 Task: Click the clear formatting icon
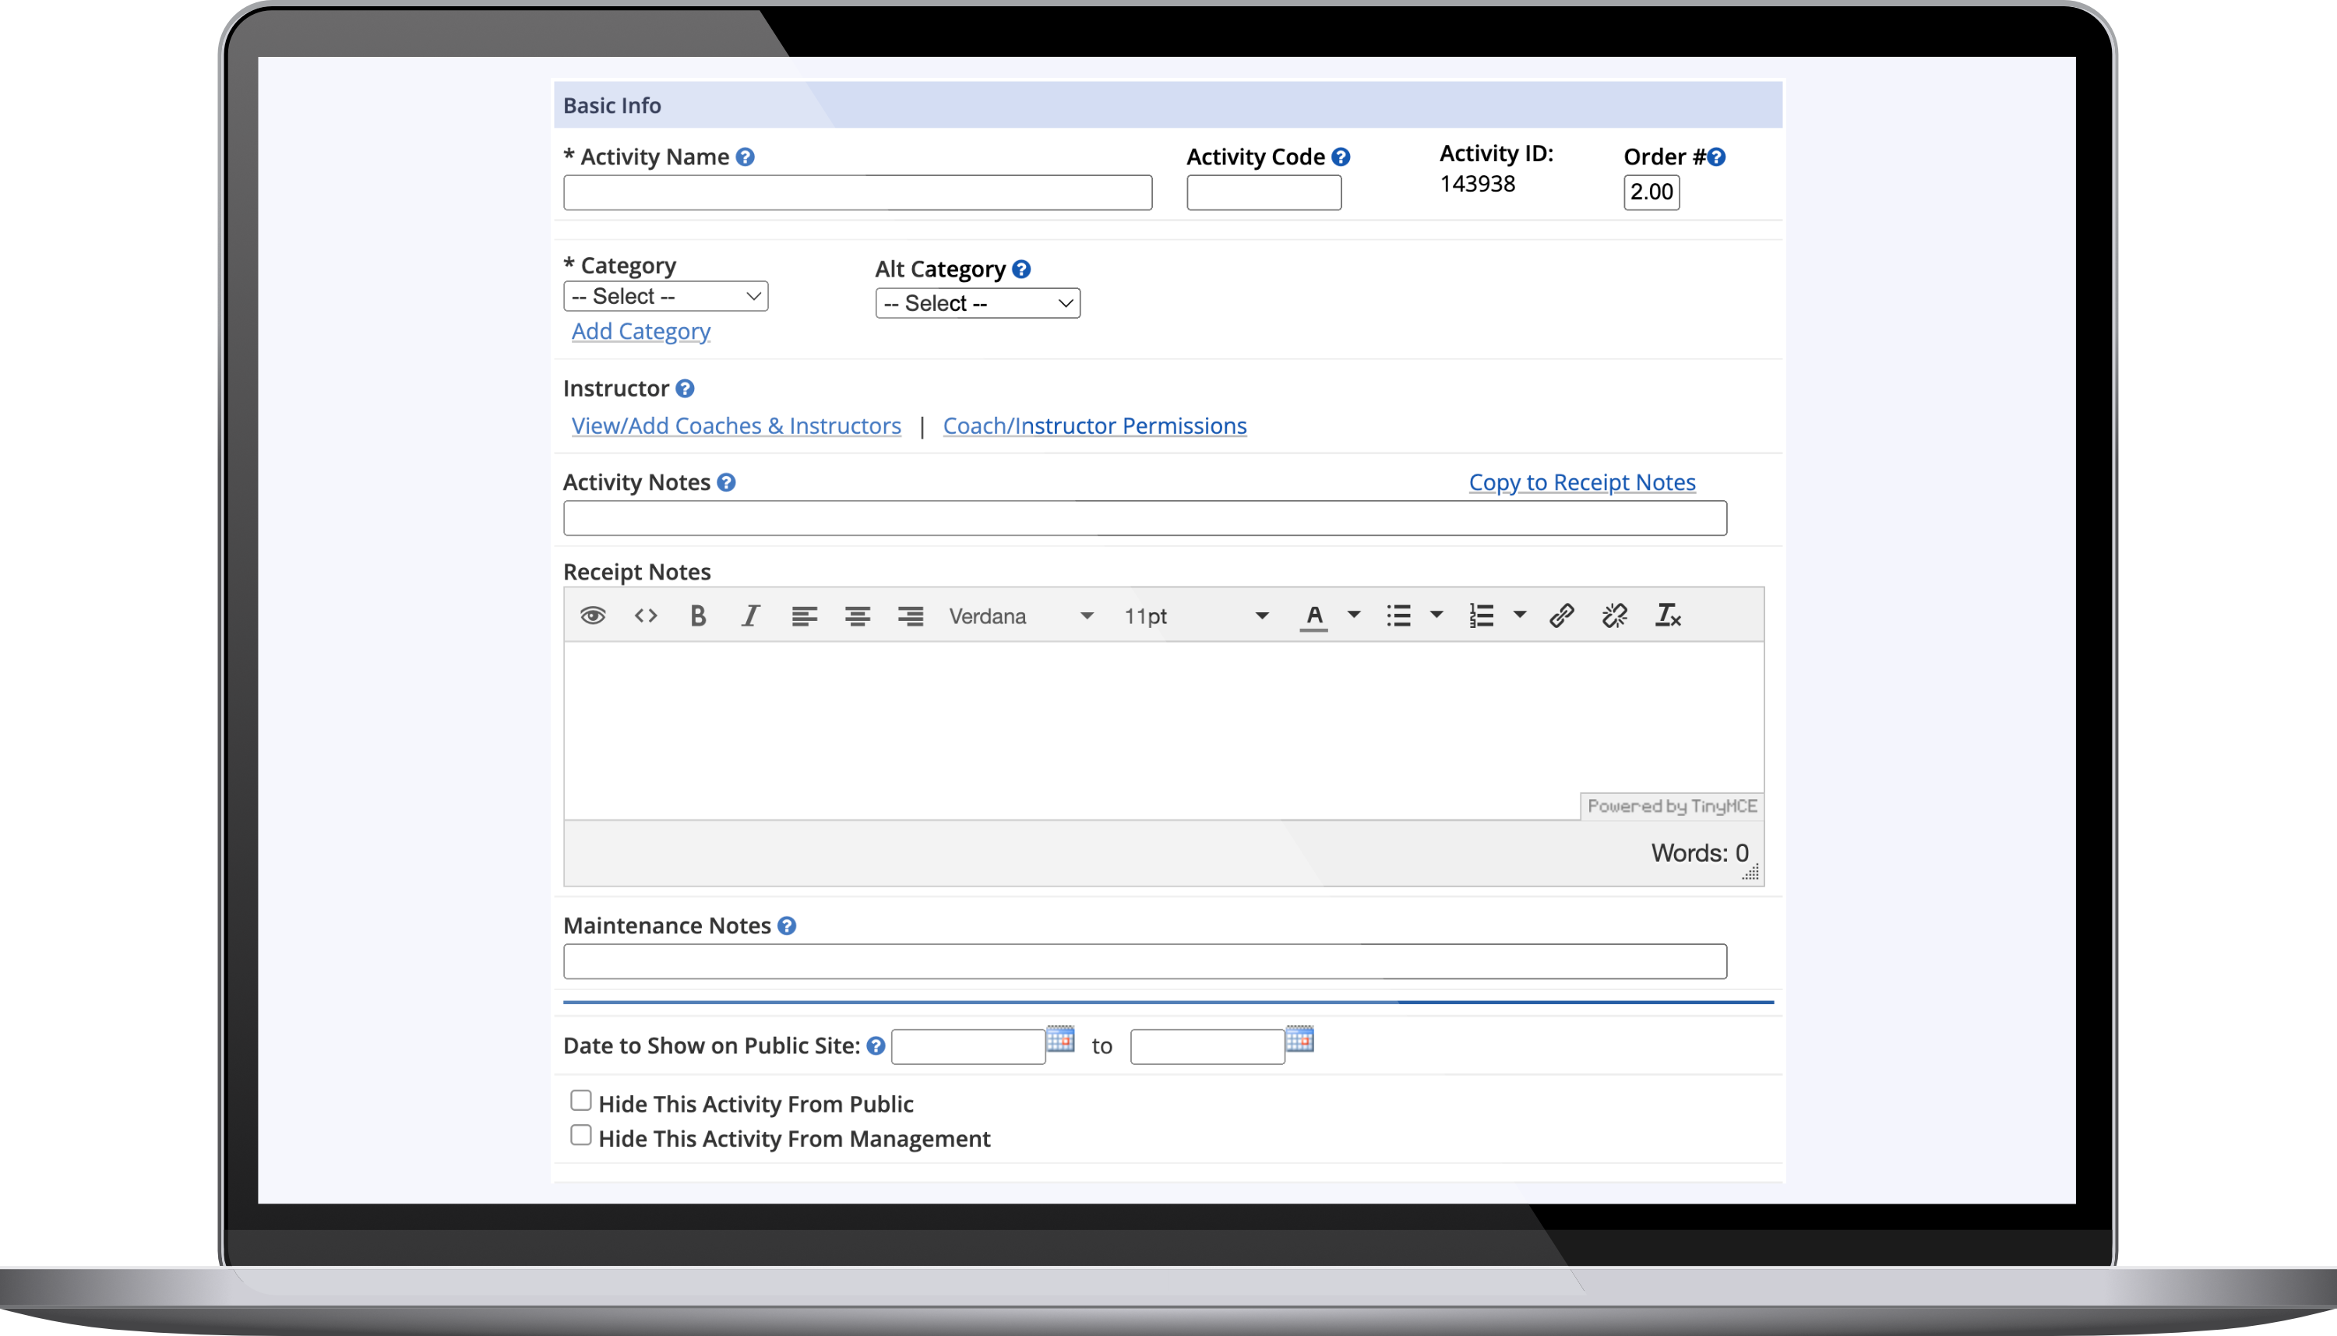(1667, 615)
